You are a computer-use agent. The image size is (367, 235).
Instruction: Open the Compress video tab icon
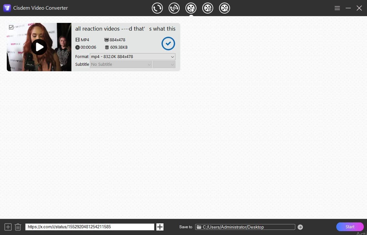pyautogui.click(x=208, y=8)
